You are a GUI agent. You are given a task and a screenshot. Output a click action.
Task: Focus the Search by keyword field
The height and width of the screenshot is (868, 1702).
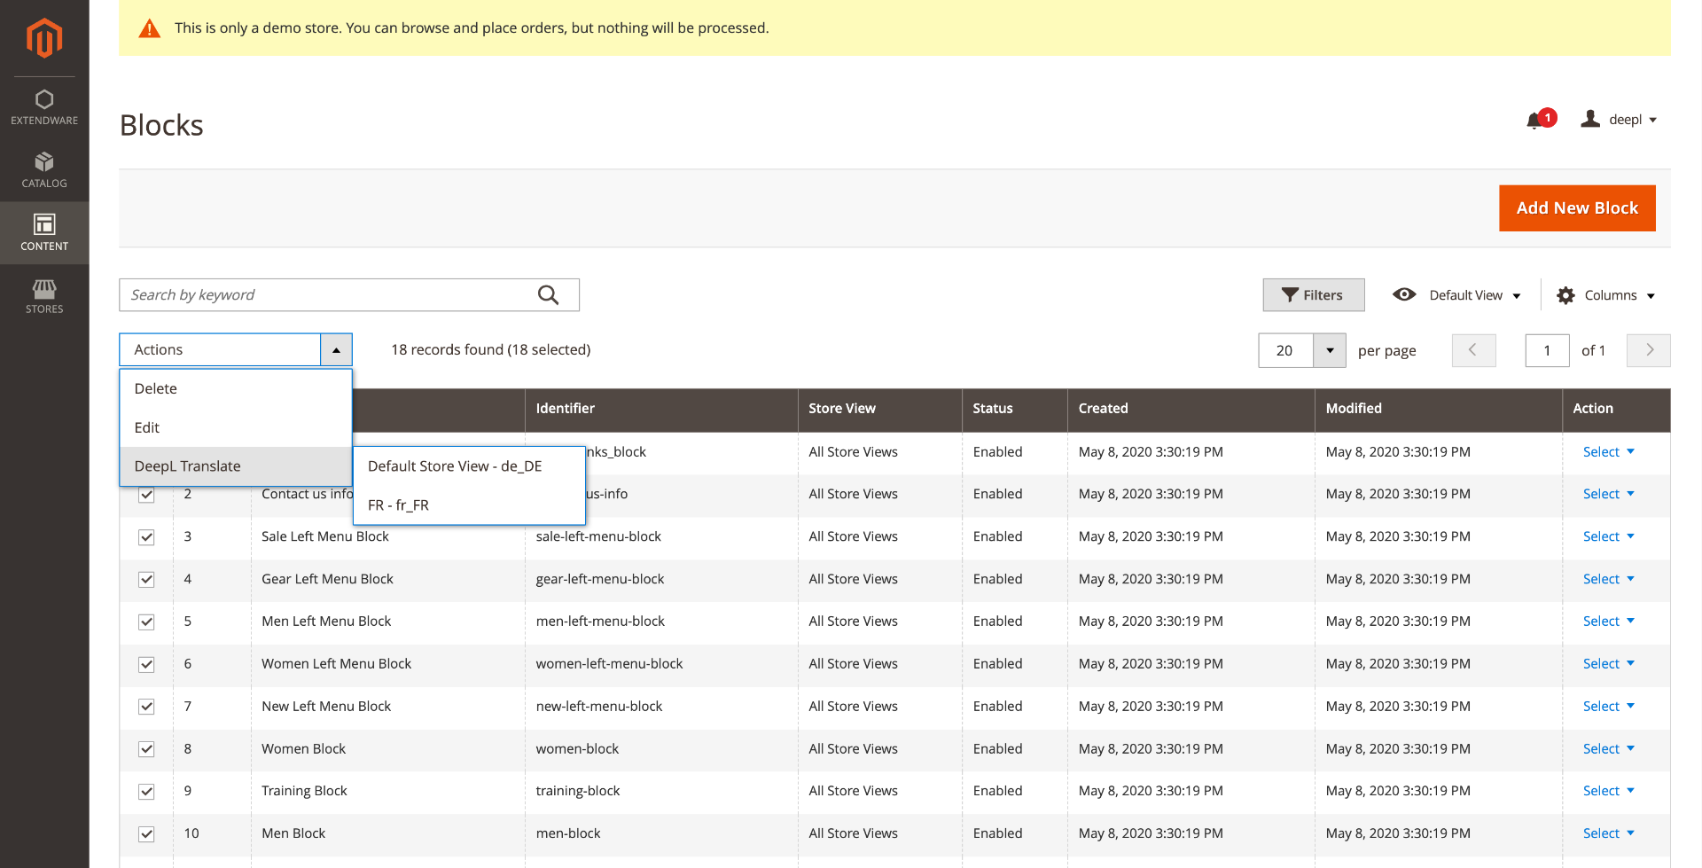(x=328, y=295)
